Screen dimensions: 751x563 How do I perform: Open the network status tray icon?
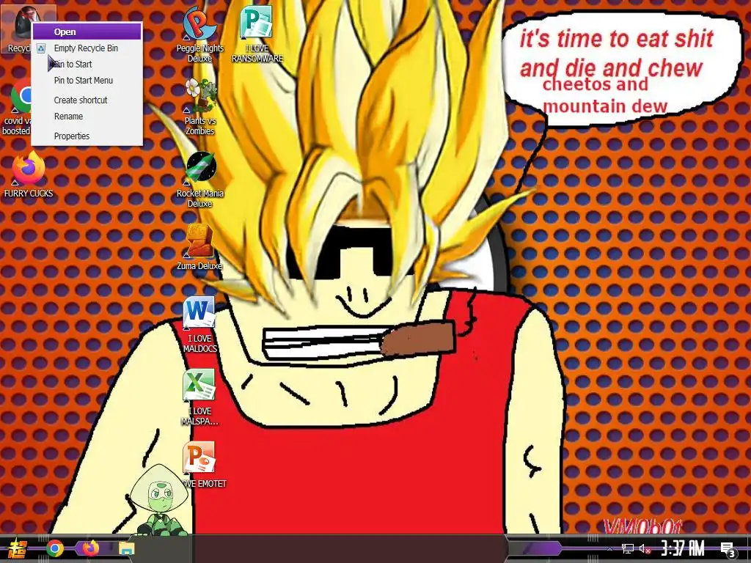click(x=628, y=548)
